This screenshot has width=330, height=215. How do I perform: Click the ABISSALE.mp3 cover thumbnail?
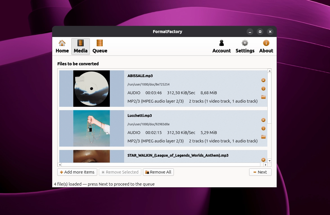pyautogui.click(x=92, y=89)
